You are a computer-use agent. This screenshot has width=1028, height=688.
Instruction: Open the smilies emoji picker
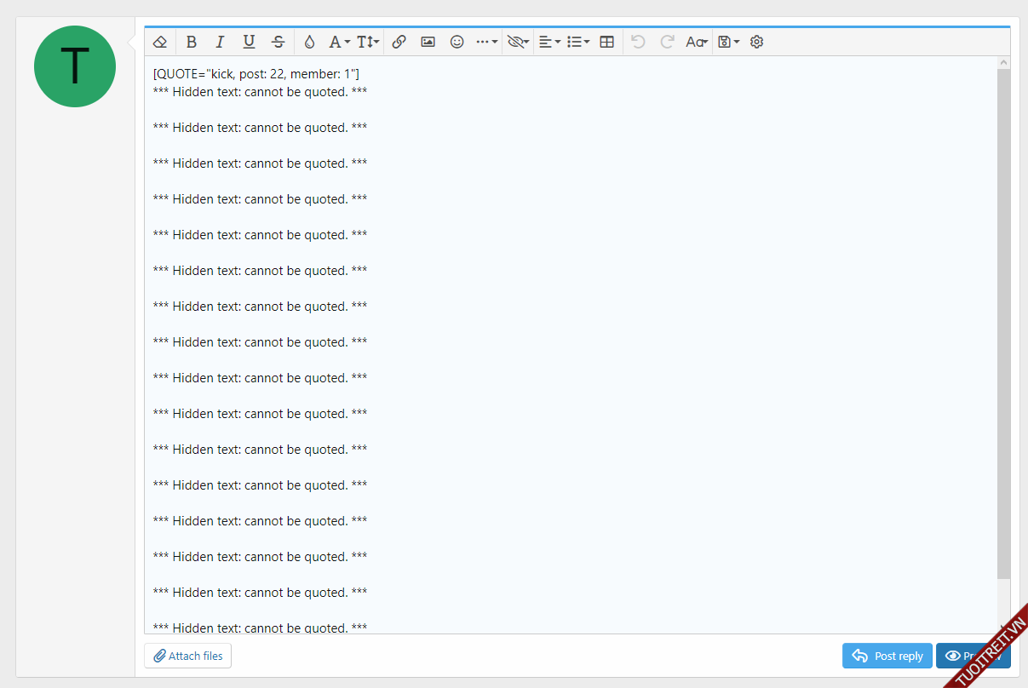pos(457,42)
